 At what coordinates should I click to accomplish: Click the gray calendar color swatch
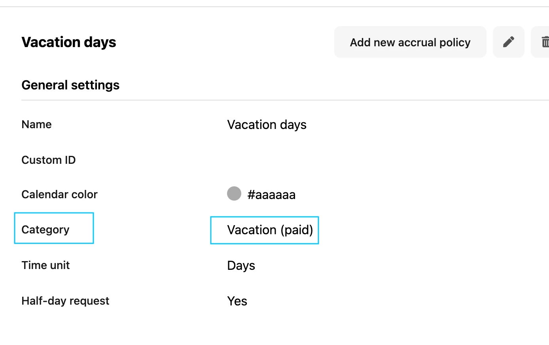coord(234,193)
